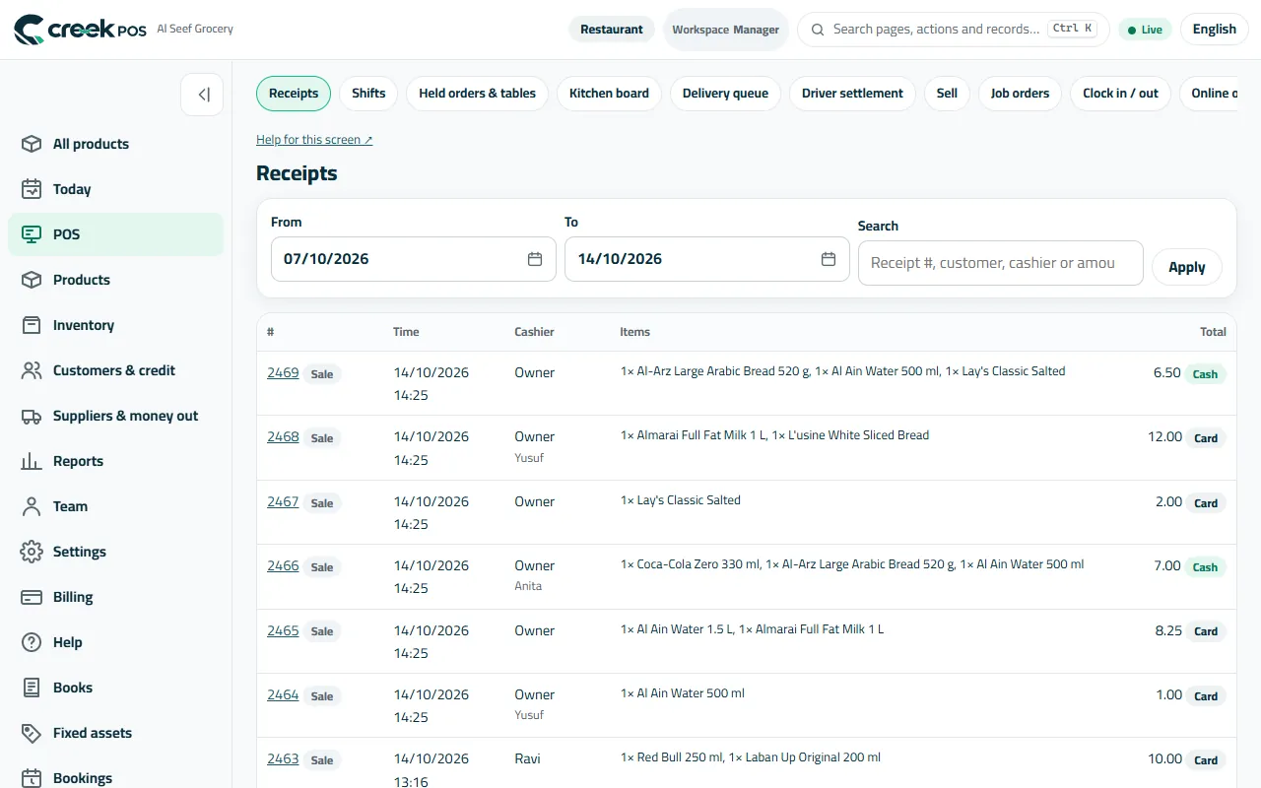The image size is (1261, 788).
Task: Click the global search bar
Action: coord(953,30)
